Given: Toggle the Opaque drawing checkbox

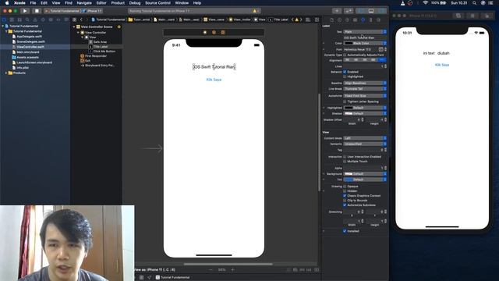Looking at the screenshot, I should (345, 187).
